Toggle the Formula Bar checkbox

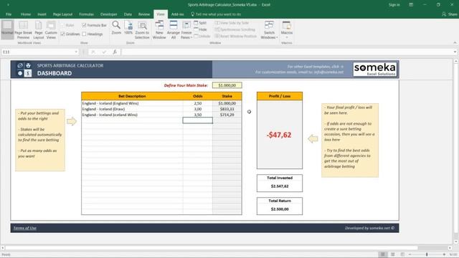pyautogui.click(x=85, y=25)
